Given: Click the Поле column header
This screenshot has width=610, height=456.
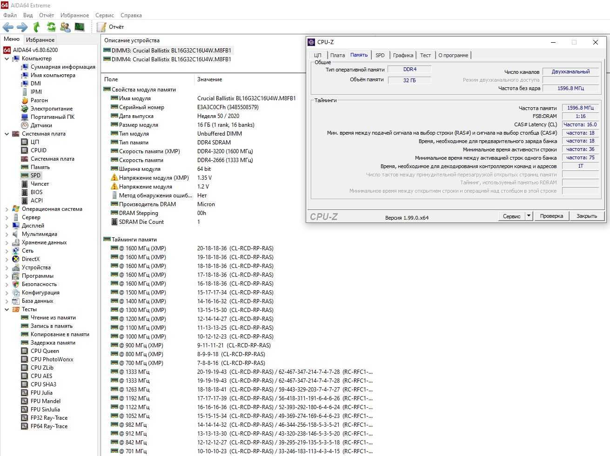Looking at the screenshot, I should (x=111, y=79).
